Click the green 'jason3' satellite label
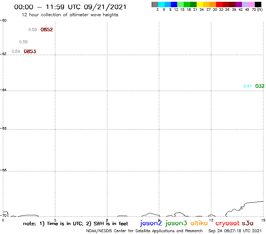The height and width of the screenshot is (234, 266). click(x=176, y=223)
